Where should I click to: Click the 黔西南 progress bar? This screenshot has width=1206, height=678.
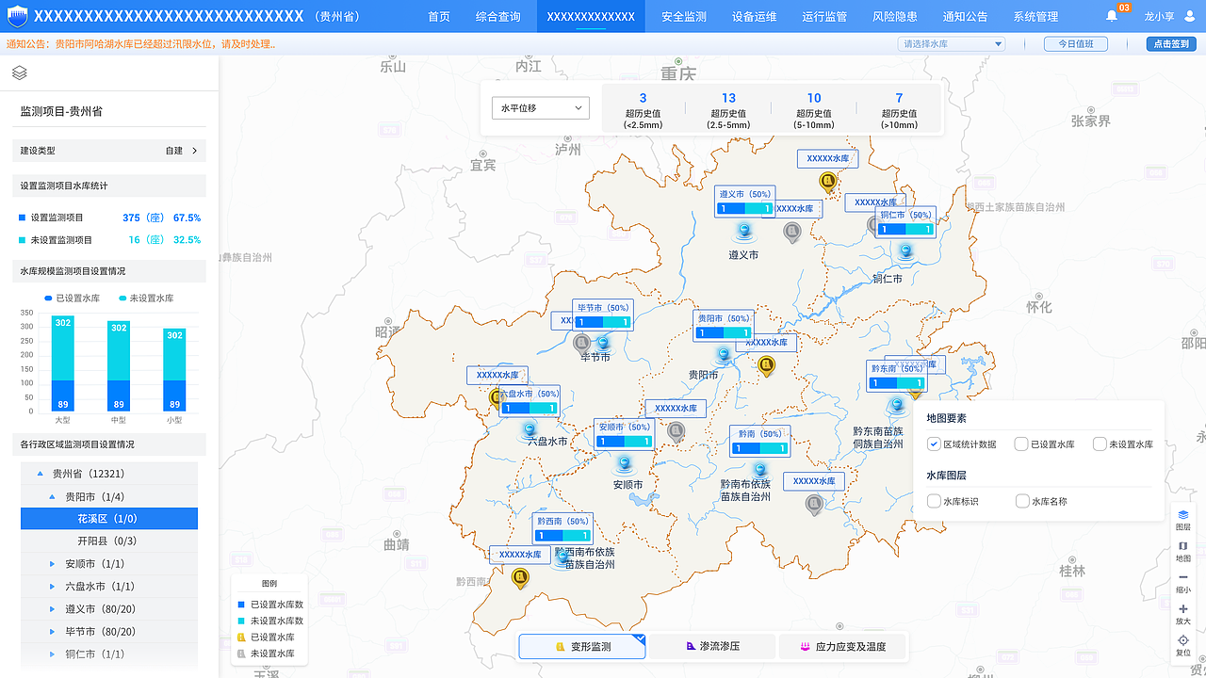562,536
